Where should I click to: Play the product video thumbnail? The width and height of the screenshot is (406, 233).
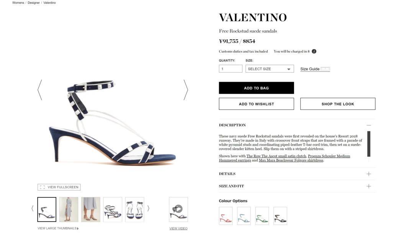point(178,209)
